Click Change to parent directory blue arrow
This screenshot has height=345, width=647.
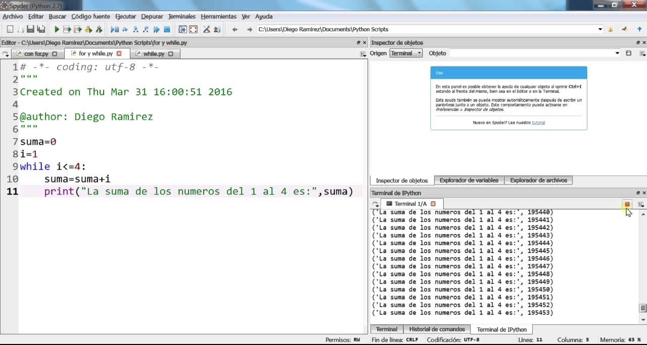tap(639, 29)
